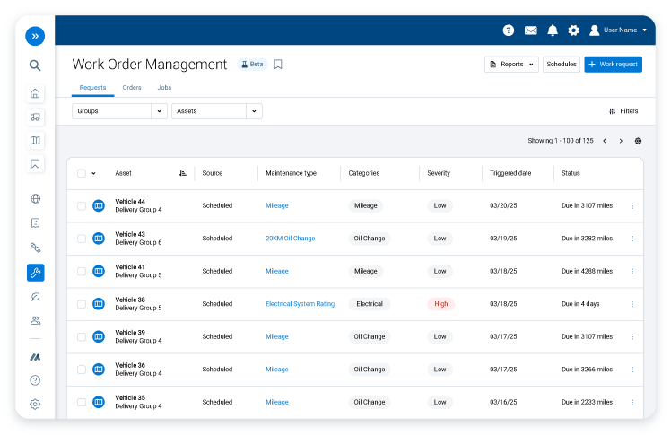Switch to the Jobs tab
The height and width of the screenshot is (435, 671).
click(164, 88)
